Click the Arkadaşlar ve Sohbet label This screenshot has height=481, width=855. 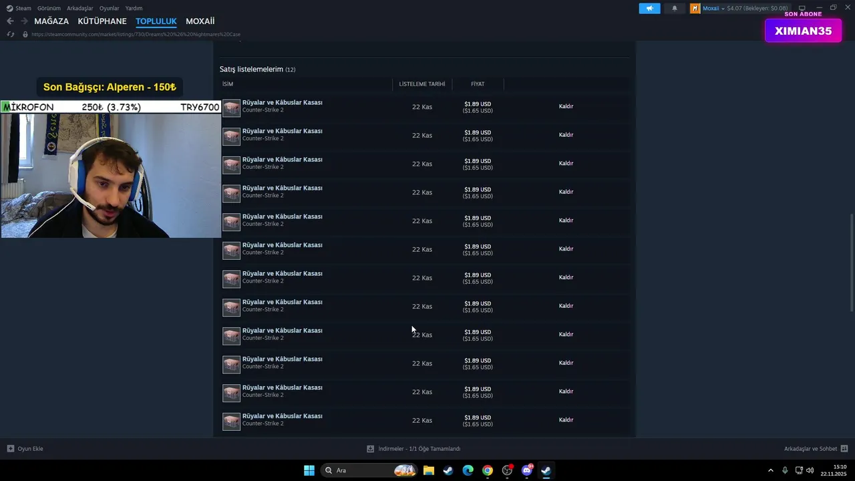(x=811, y=449)
